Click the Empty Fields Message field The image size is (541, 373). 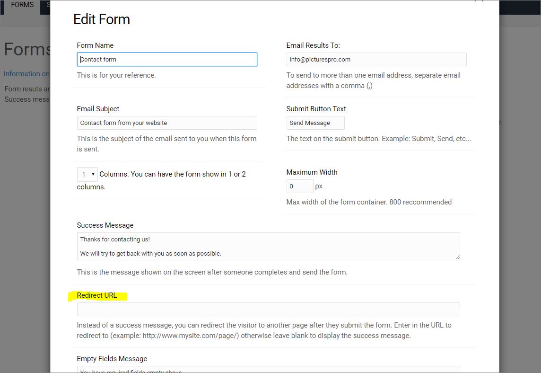coord(269,369)
